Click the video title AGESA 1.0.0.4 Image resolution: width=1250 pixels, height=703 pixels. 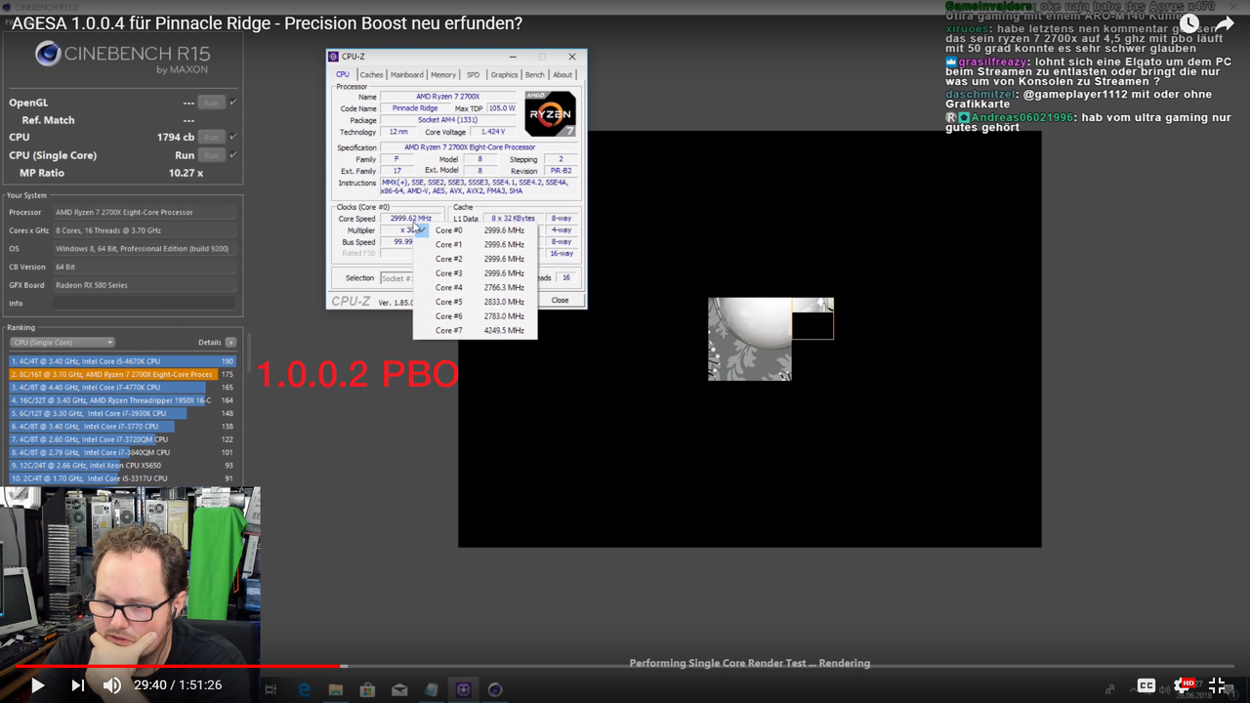click(x=267, y=22)
